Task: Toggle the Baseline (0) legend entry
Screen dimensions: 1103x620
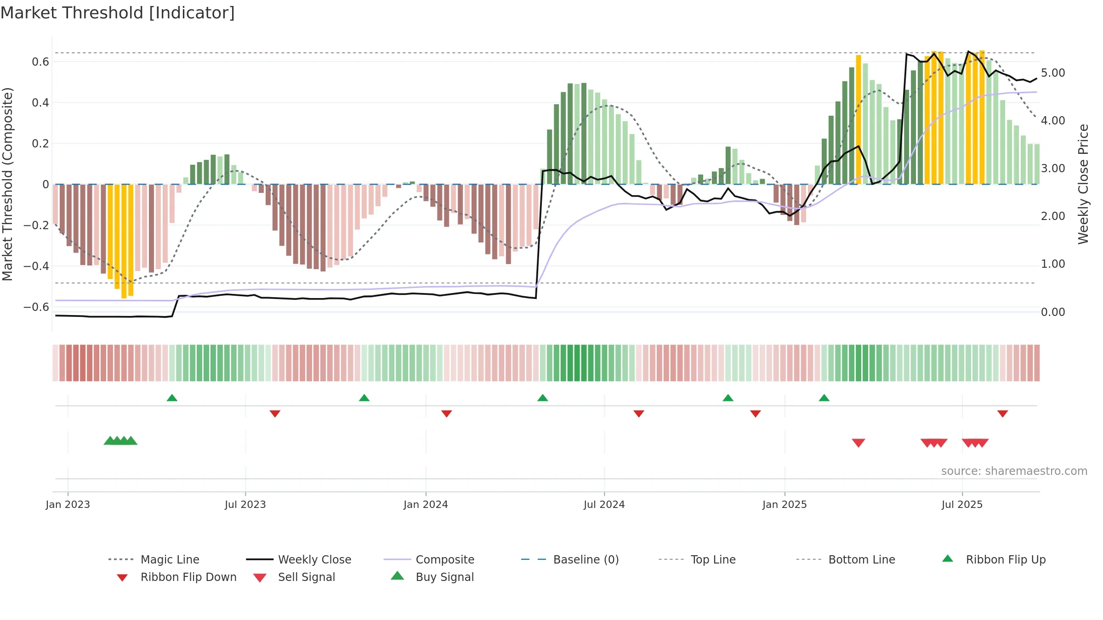Action: [570, 559]
